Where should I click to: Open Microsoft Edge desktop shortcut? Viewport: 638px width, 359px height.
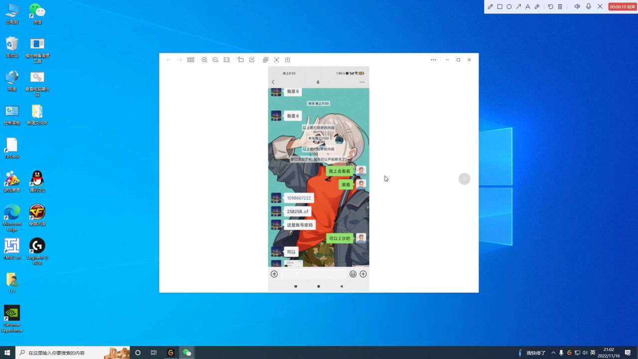click(12, 217)
